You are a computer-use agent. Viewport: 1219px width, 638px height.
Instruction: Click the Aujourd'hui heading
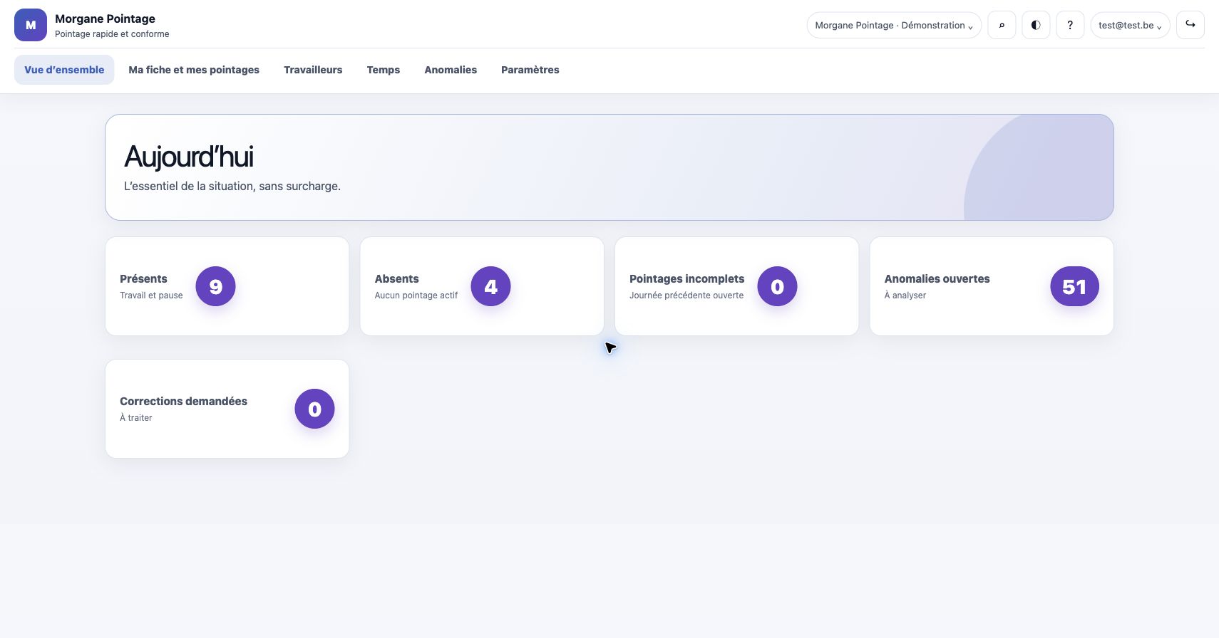point(189,157)
